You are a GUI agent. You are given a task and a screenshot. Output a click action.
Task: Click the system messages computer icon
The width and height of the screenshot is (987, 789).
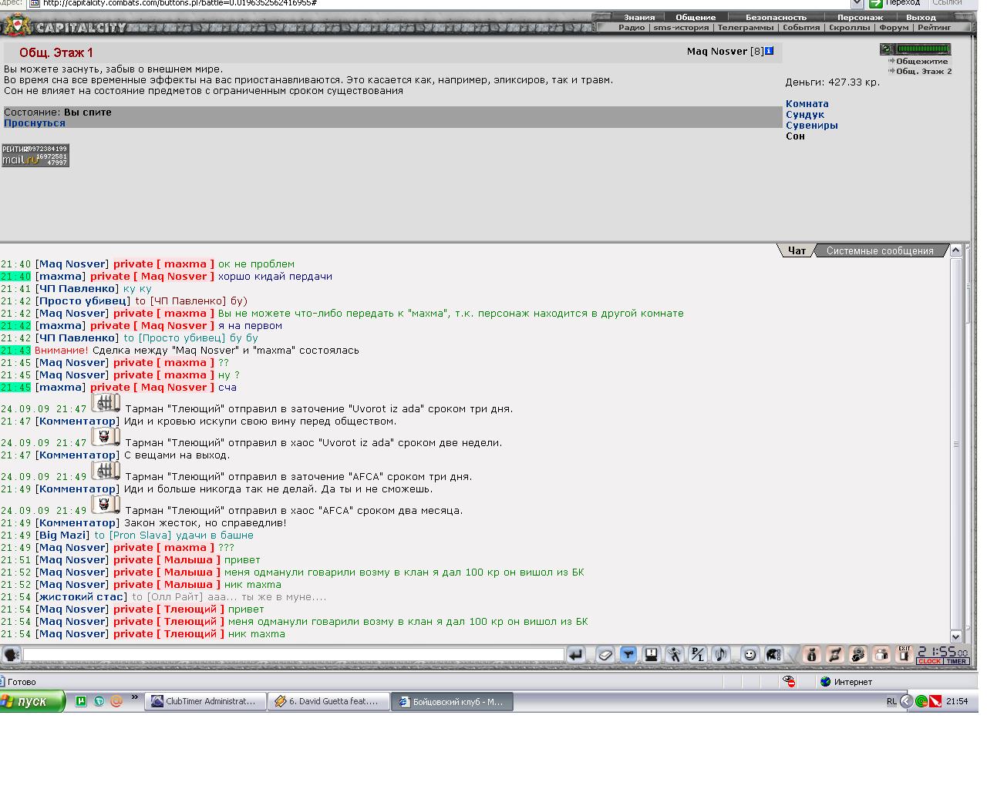pyautogui.click(x=652, y=655)
